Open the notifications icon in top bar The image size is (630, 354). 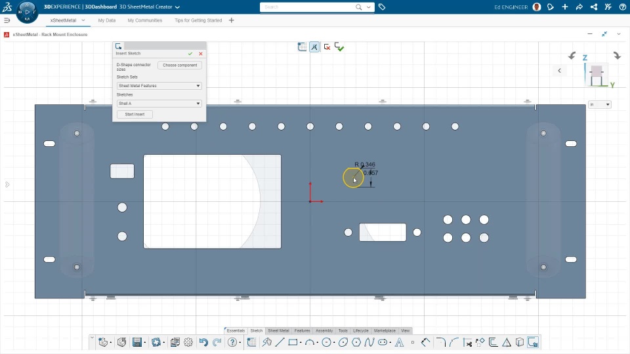click(551, 7)
